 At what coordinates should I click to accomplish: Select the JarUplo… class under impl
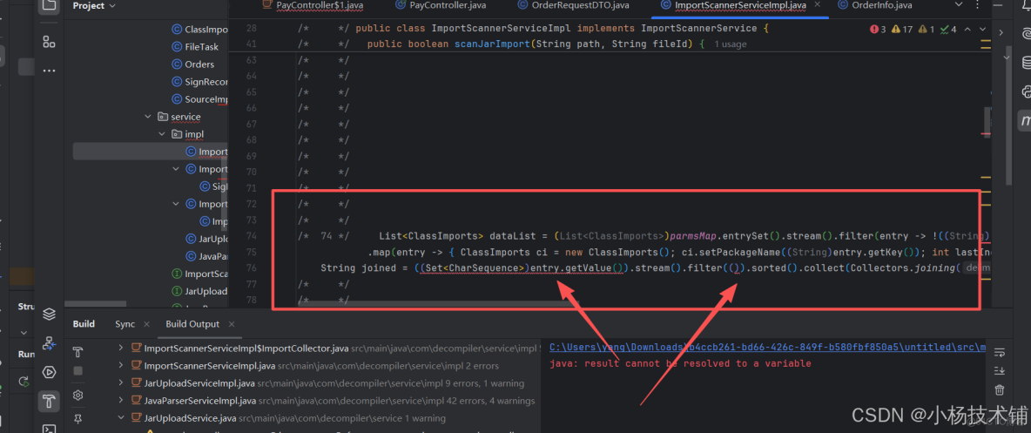206,239
